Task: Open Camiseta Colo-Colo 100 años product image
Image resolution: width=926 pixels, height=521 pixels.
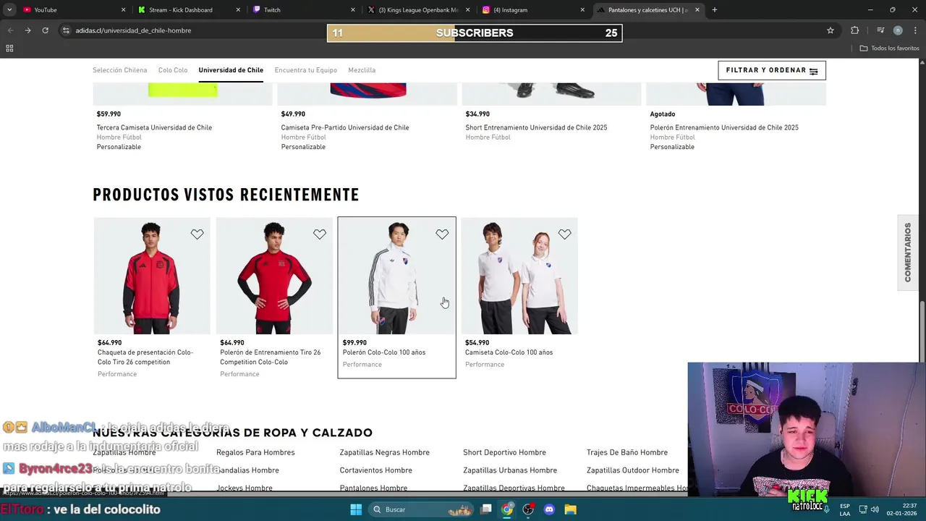Action: click(x=519, y=276)
